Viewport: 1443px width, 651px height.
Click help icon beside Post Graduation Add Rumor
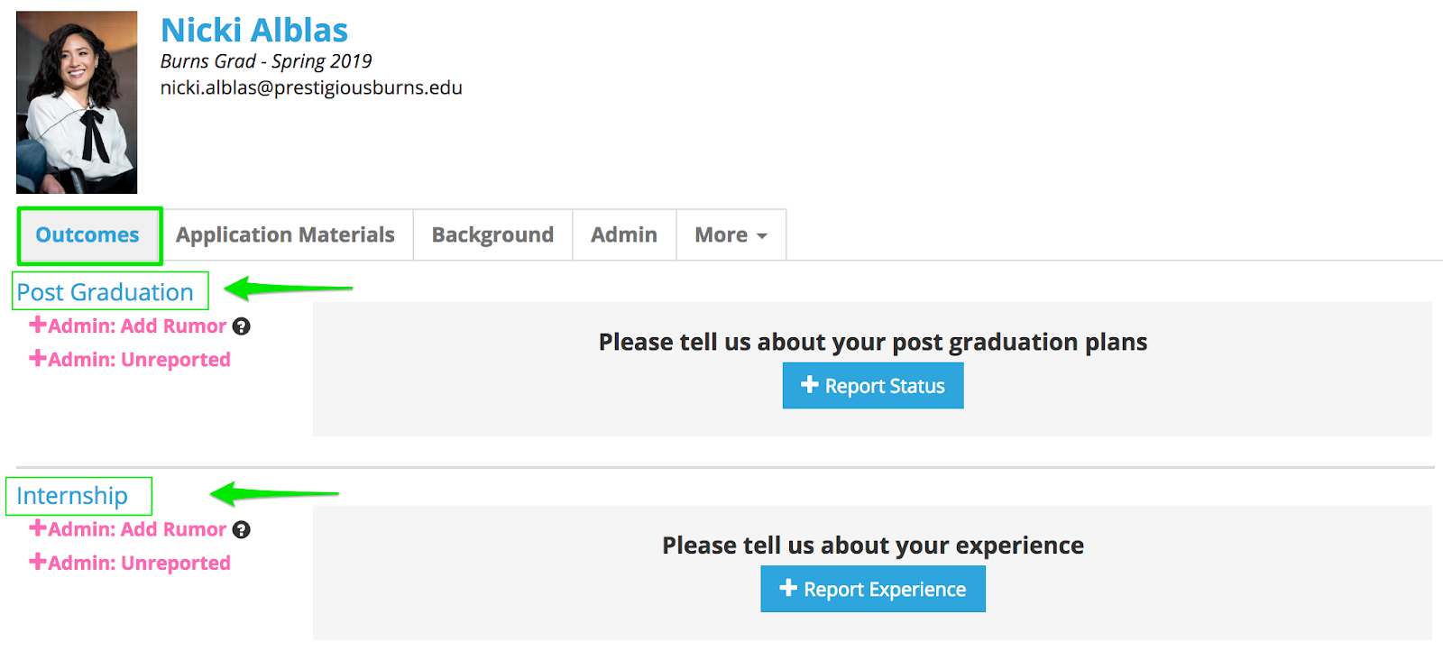241,326
